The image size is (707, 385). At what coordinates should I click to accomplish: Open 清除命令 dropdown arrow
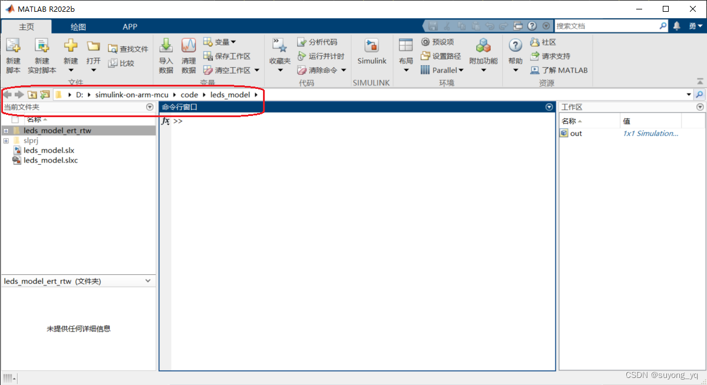[344, 70]
